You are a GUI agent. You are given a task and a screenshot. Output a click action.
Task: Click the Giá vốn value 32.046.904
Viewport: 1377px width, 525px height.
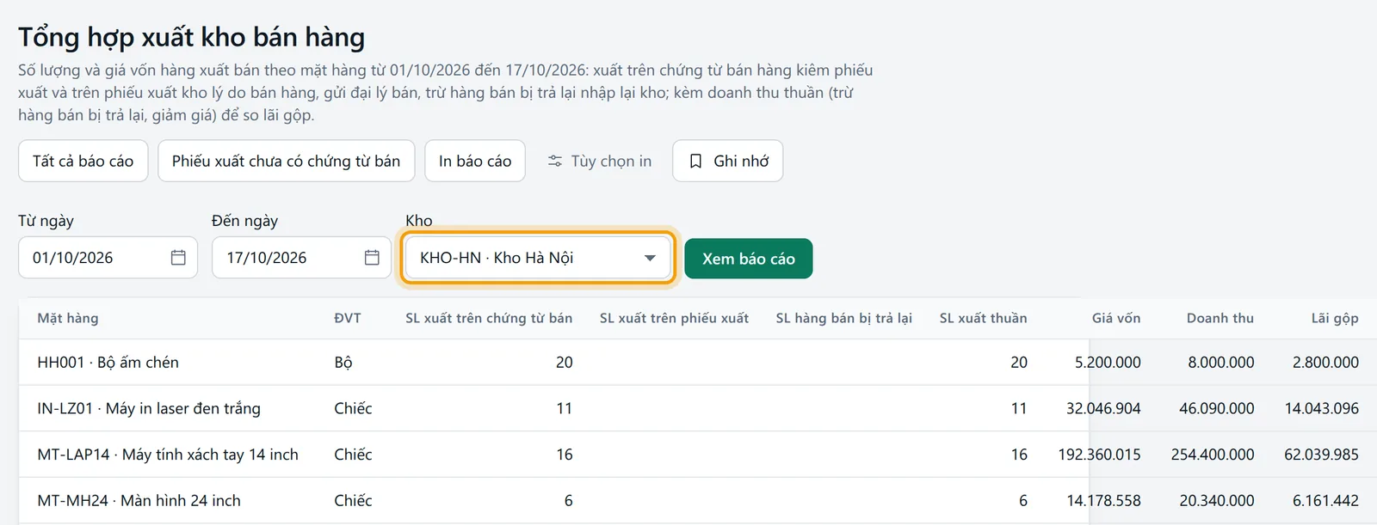(1103, 408)
